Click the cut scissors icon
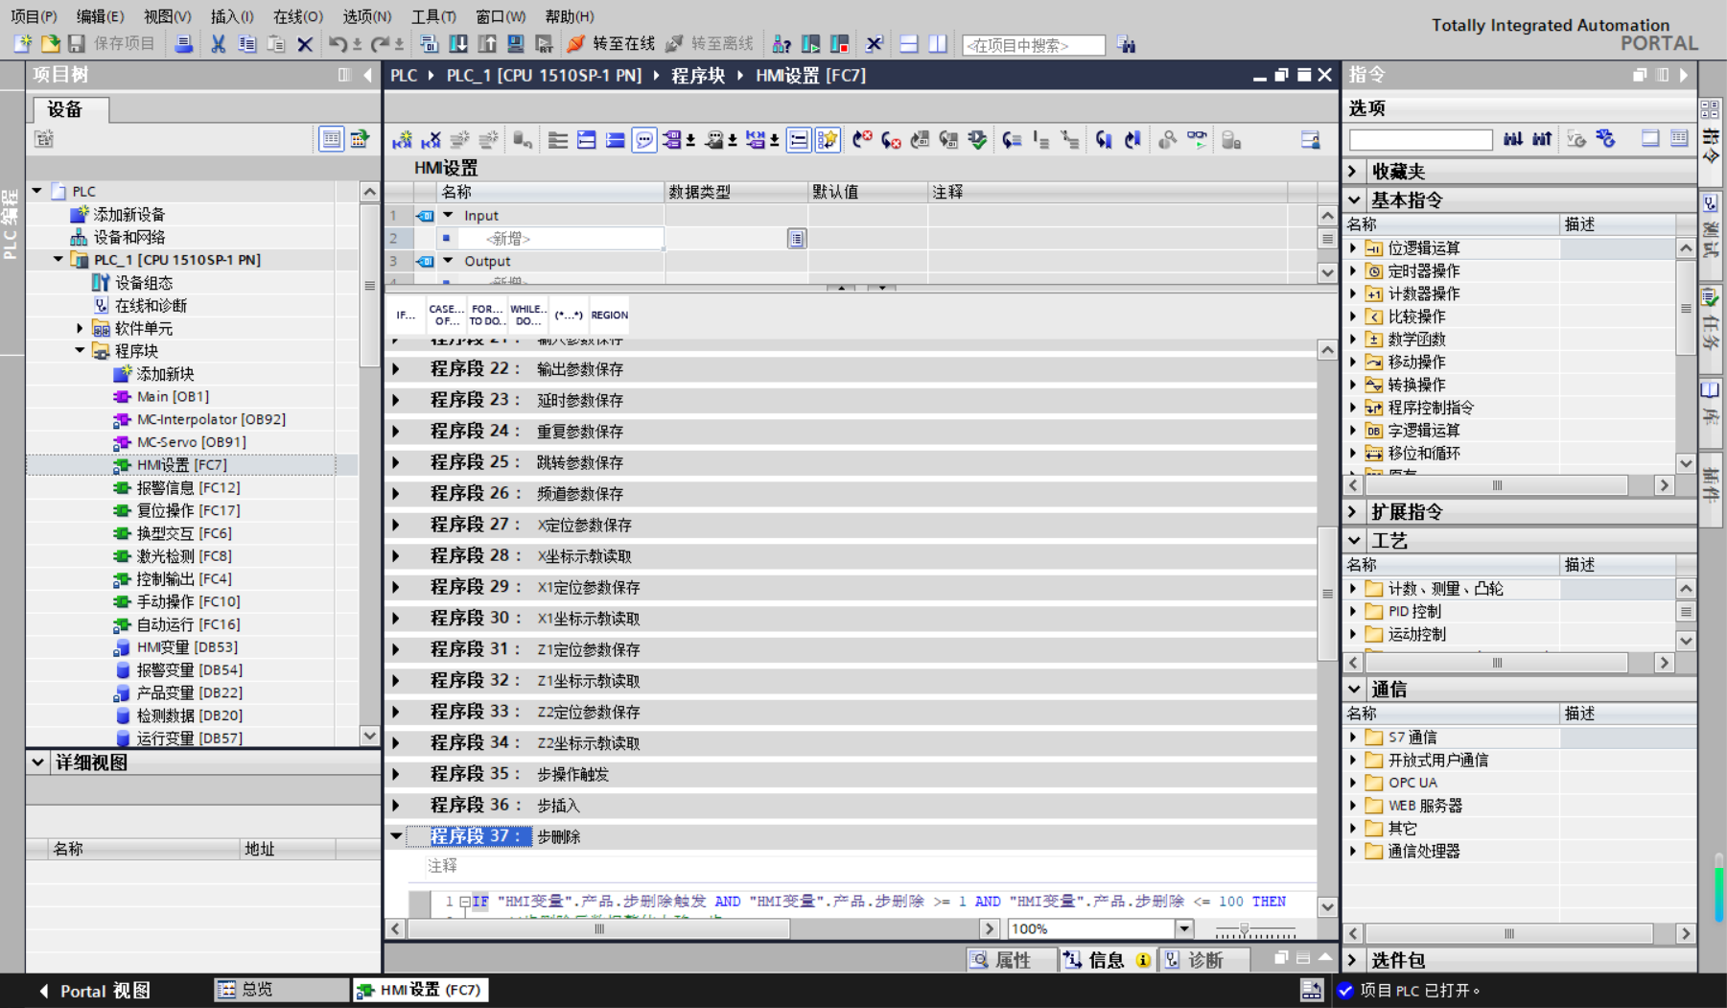This screenshot has height=1008, width=1727. pyautogui.click(x=219, y=44)
